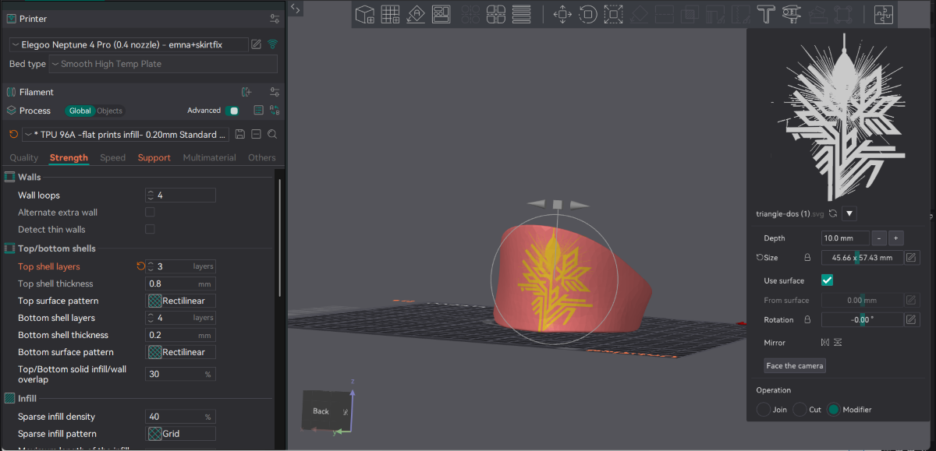Open the triangle-dos shape dropdown arrow
The width and height of the screenshot is (936, 451).
coord(849,213)
